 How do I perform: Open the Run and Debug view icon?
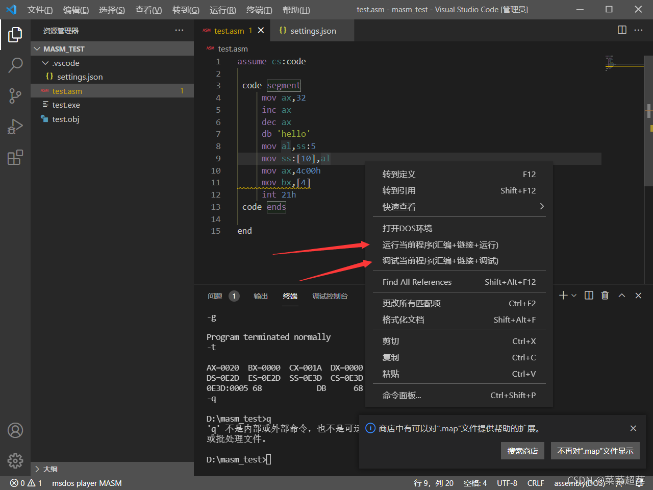tap(15, 126)
